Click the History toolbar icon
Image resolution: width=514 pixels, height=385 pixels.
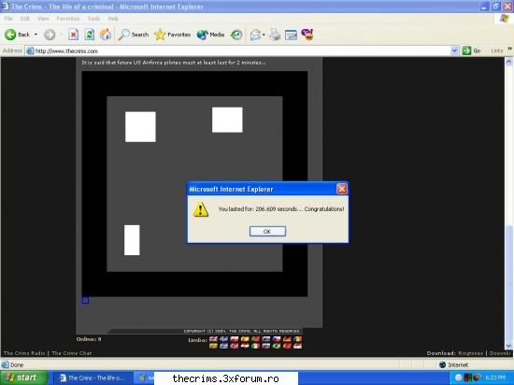(236, 35)
